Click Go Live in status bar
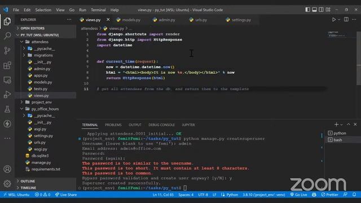Viewport: 361px width, 203px height. click(x=298, y=195)
